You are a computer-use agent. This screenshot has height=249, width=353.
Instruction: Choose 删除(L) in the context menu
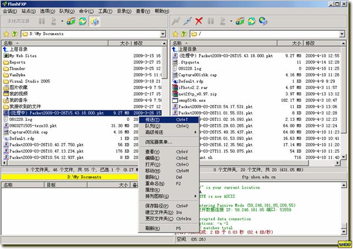169,177
